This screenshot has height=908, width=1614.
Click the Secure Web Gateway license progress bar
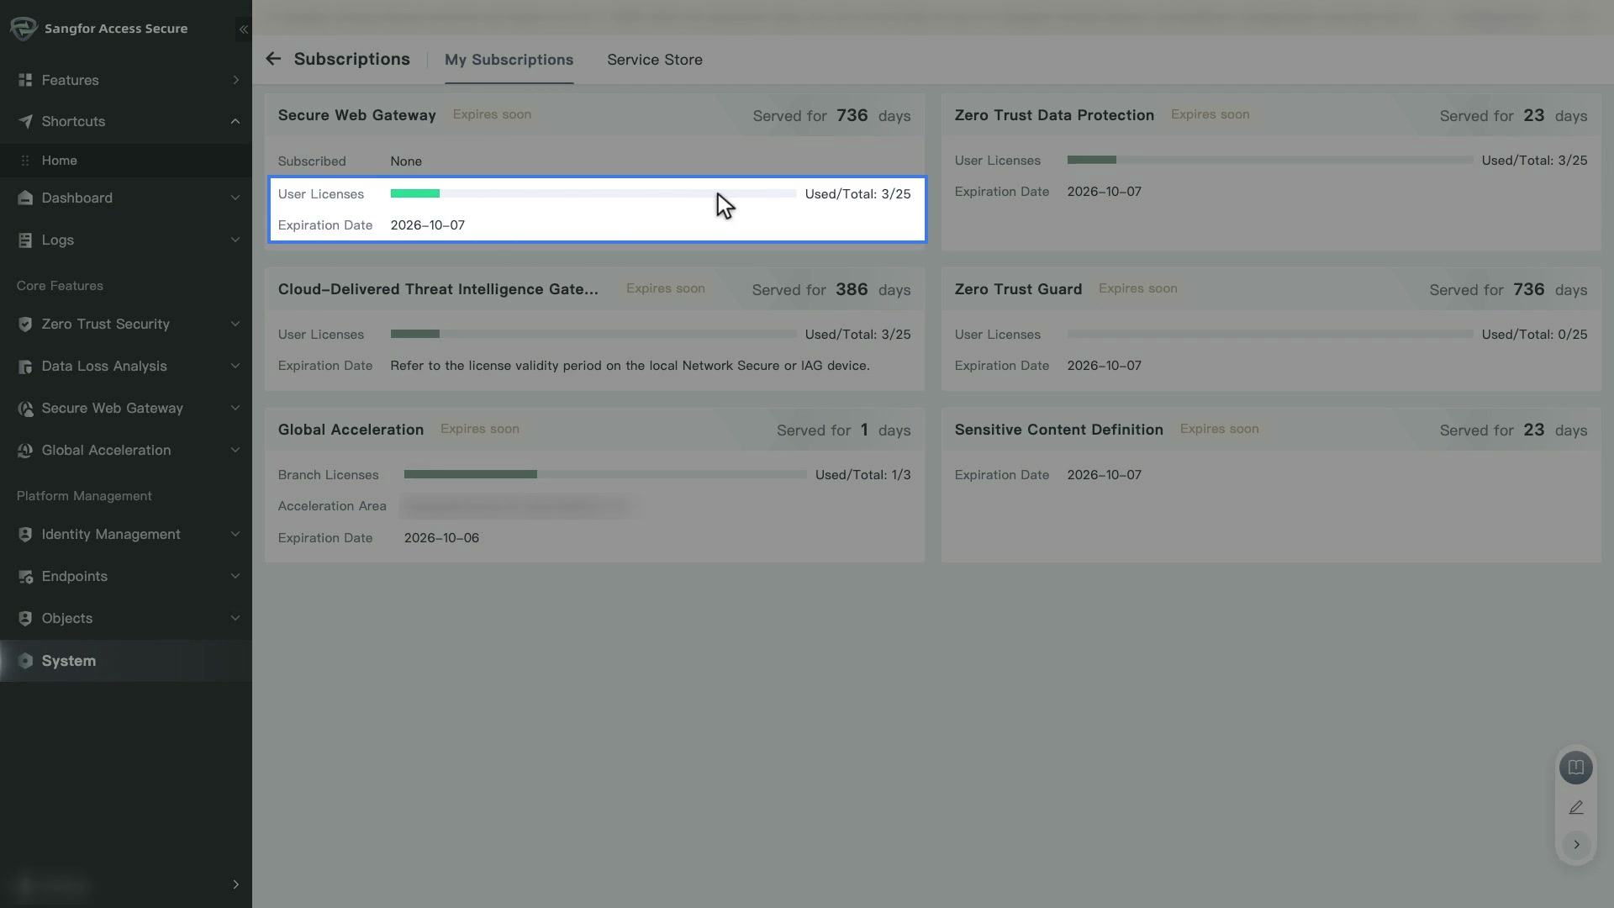click(593, 193)
